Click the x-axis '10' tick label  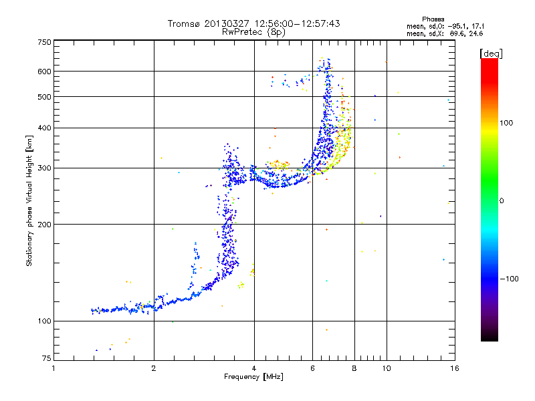(x=387, y=368)
